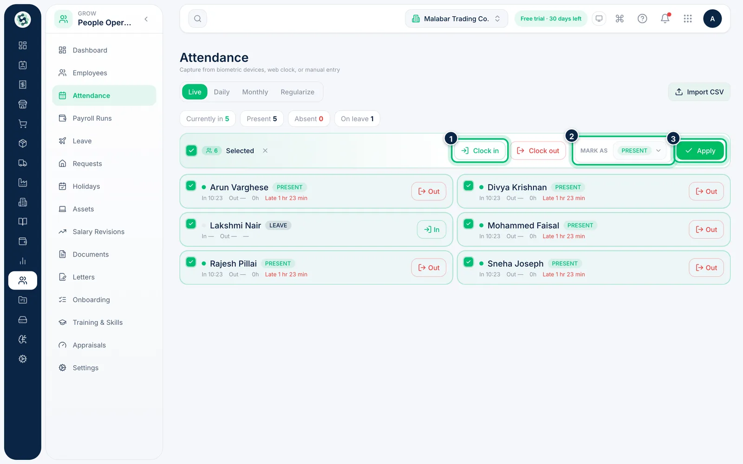Click the app logo in the dark rail
This screenshot has height=464, width=743.
(x=23, y=19)
